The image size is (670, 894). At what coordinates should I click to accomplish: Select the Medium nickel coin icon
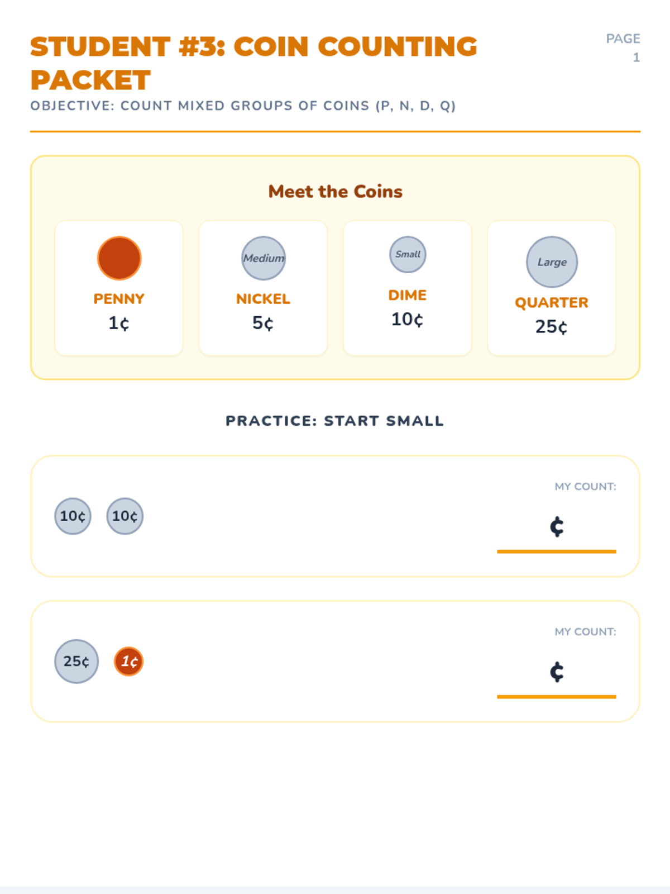[264, 258]
